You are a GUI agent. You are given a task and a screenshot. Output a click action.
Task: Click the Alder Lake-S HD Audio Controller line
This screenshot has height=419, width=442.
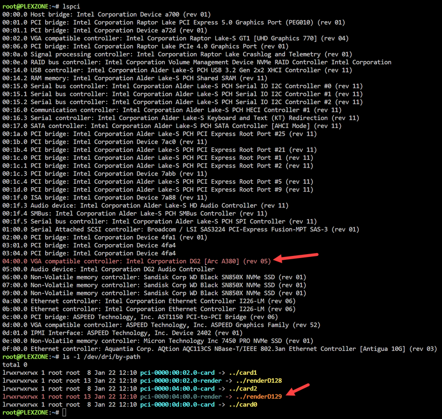(145, 206)
